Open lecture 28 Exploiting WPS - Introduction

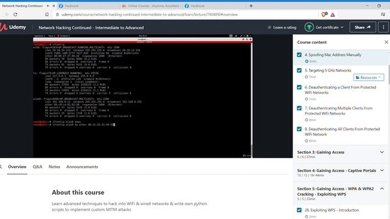[x=331, y=210]
